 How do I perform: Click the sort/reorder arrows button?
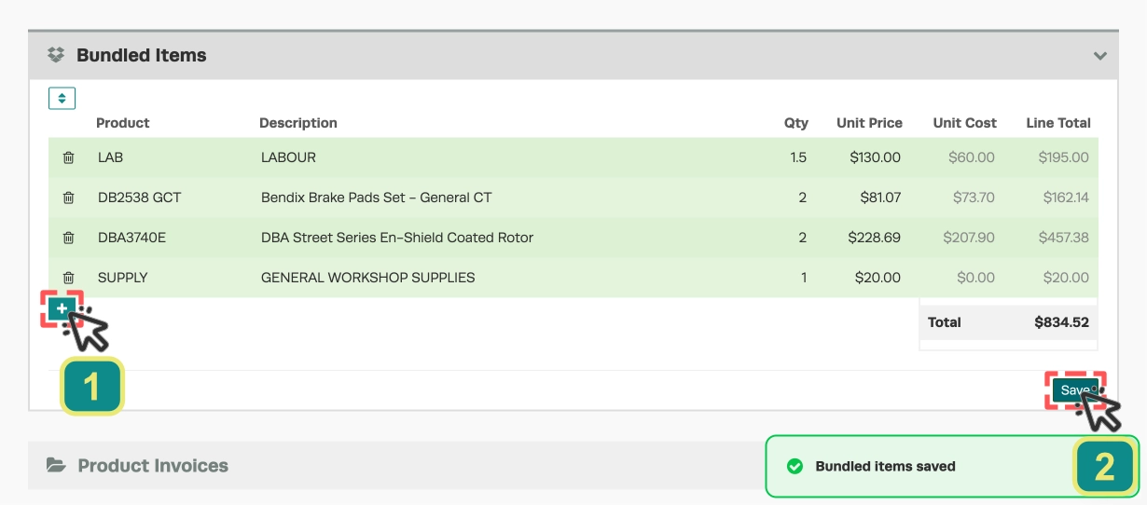tap(62, 98)
